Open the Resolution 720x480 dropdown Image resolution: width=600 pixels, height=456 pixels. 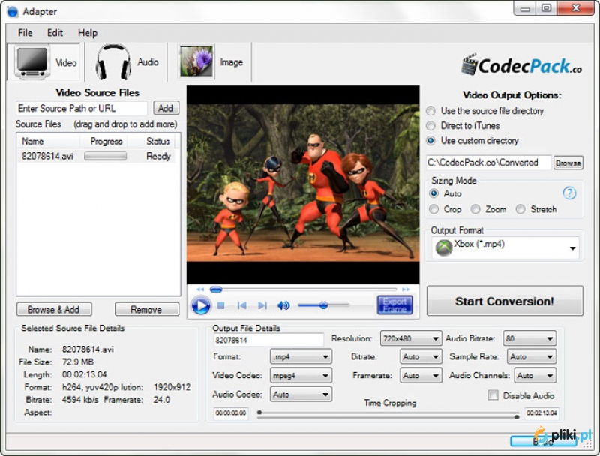point(410,338)
